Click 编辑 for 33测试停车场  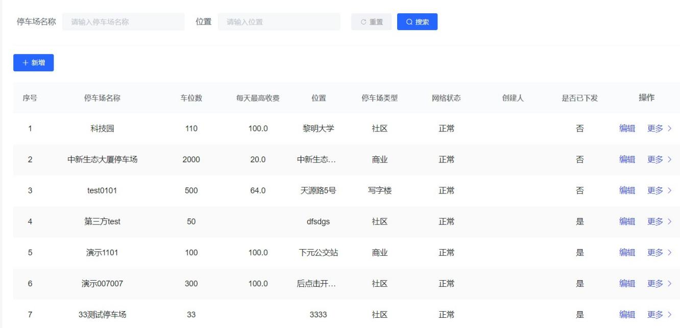[x=627, y=315]
